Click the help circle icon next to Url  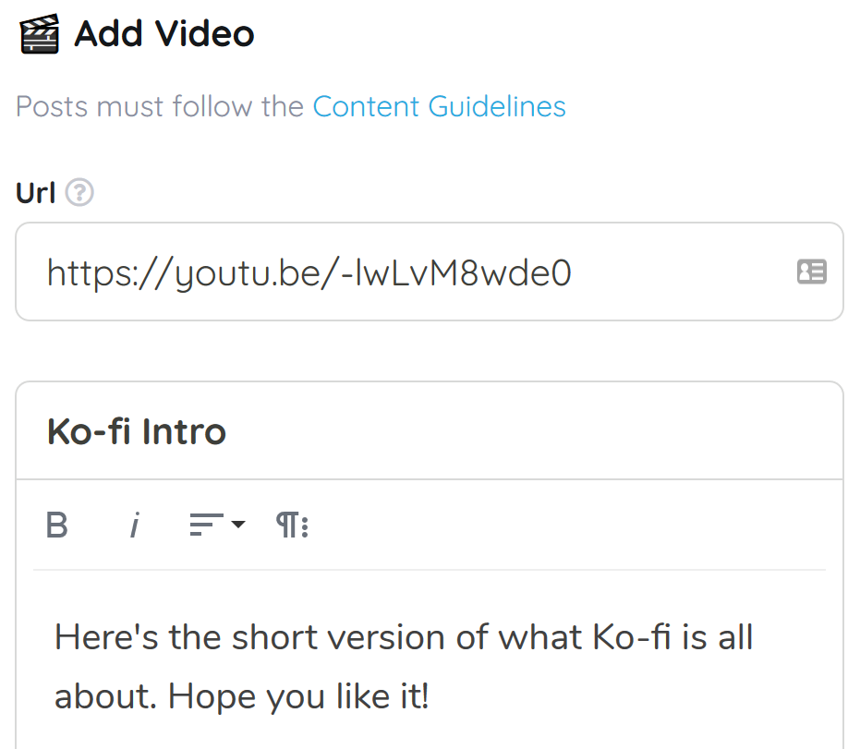(x=79, y=192)
